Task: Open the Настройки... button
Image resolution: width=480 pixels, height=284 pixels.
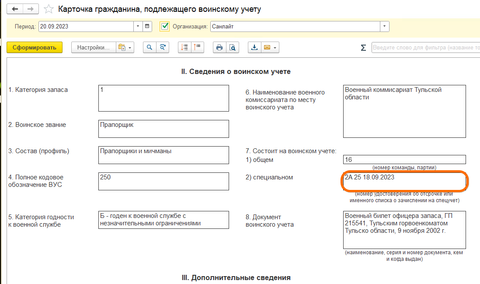Action: (x=94, y=48)
